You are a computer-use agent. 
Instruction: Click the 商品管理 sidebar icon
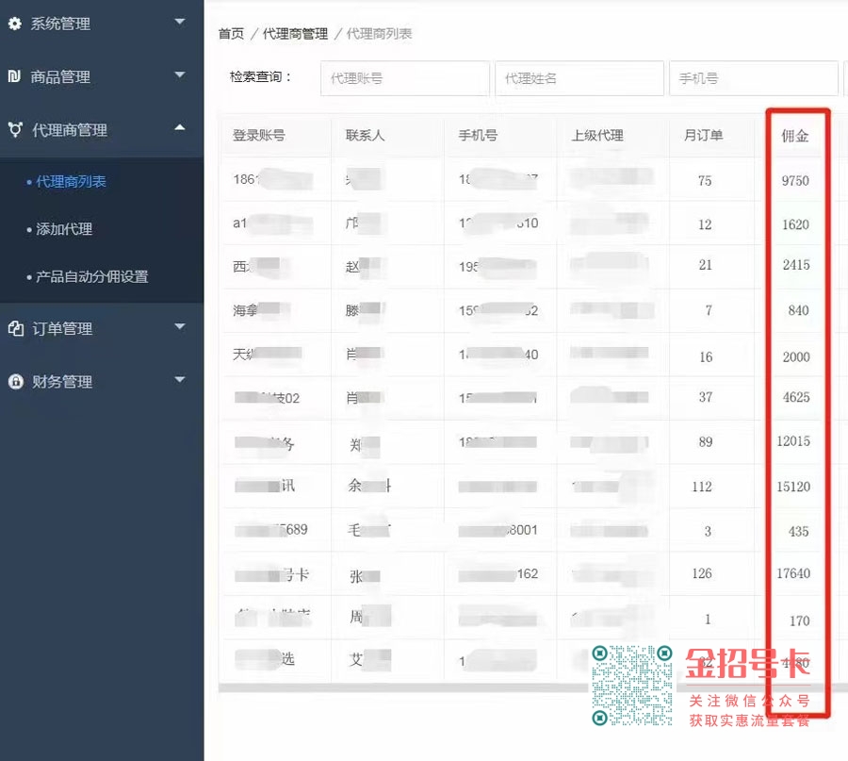(x=14, y=76)
